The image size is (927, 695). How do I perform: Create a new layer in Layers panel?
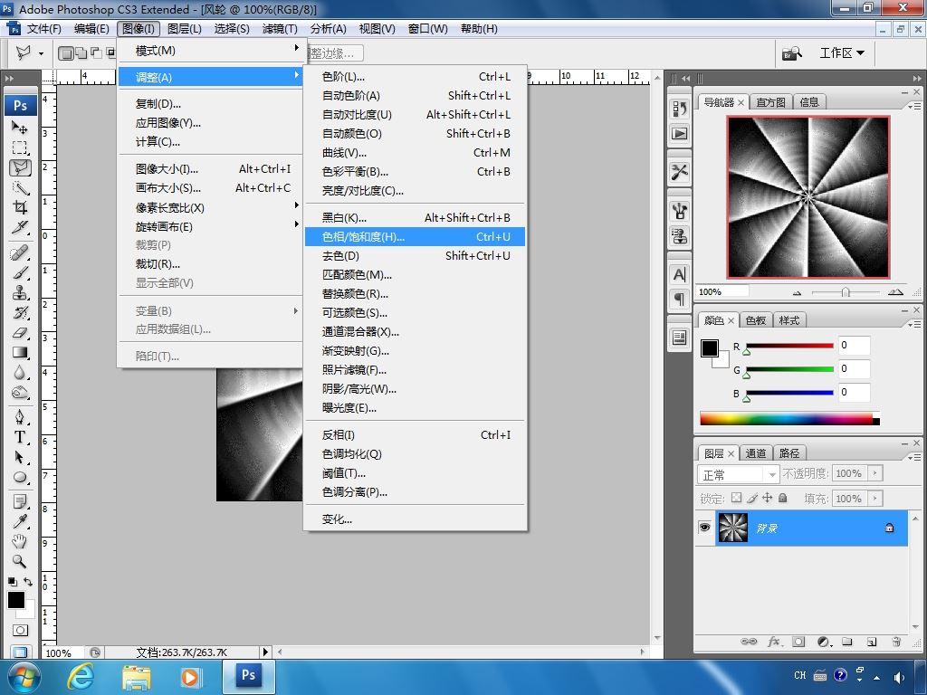tap(872, 642)
